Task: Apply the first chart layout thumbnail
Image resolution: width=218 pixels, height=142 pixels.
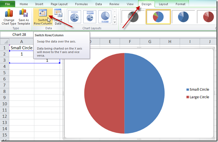Action: (75, 17)
